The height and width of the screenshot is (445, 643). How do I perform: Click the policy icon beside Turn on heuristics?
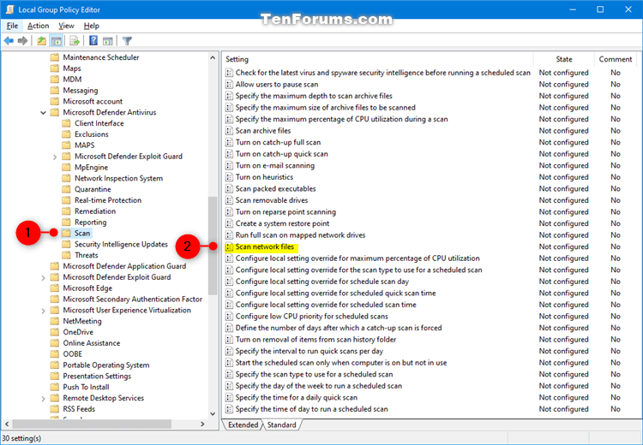(x=229, y=177)
